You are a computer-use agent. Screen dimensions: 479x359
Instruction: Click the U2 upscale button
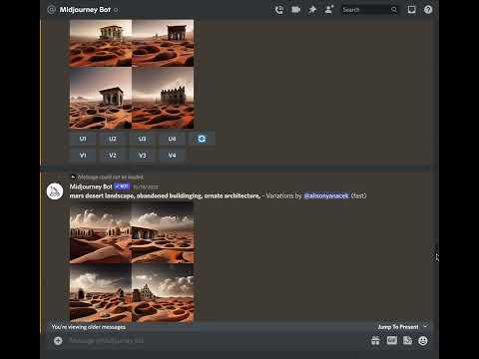tap(113, 139)
